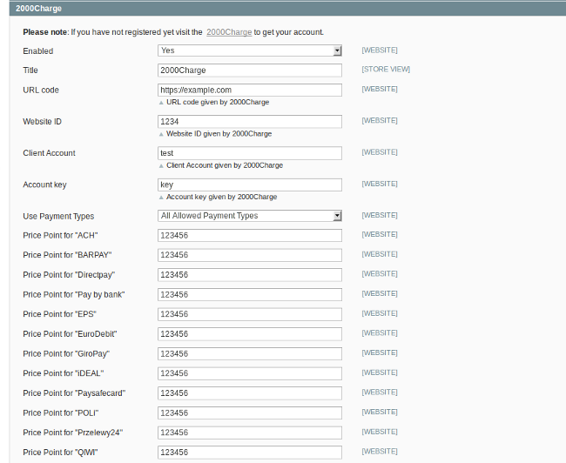The width and height of the screenshot is (566, 463).
Task: Edit the Price Point for "EPS" field
Action: pyautogui.click(x=249, y=314)
